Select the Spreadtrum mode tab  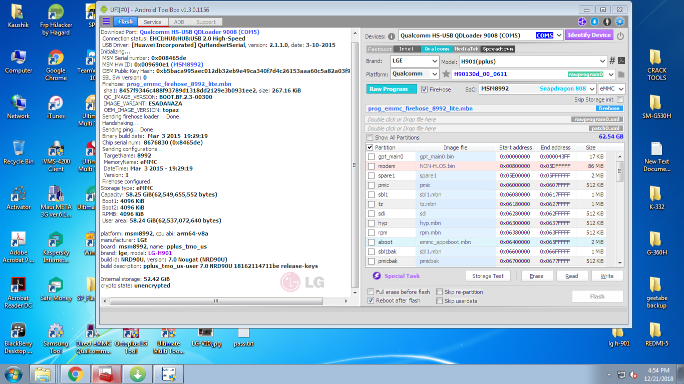498,49
